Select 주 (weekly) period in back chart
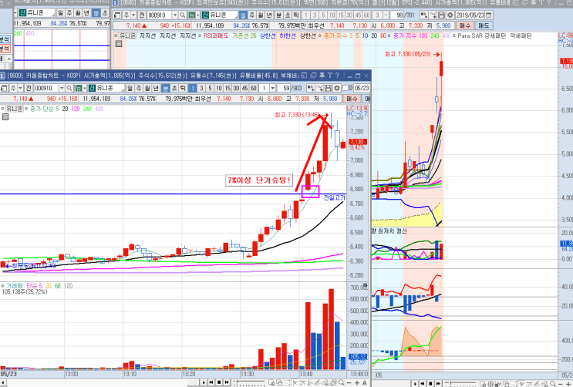 tap(251, 15)
